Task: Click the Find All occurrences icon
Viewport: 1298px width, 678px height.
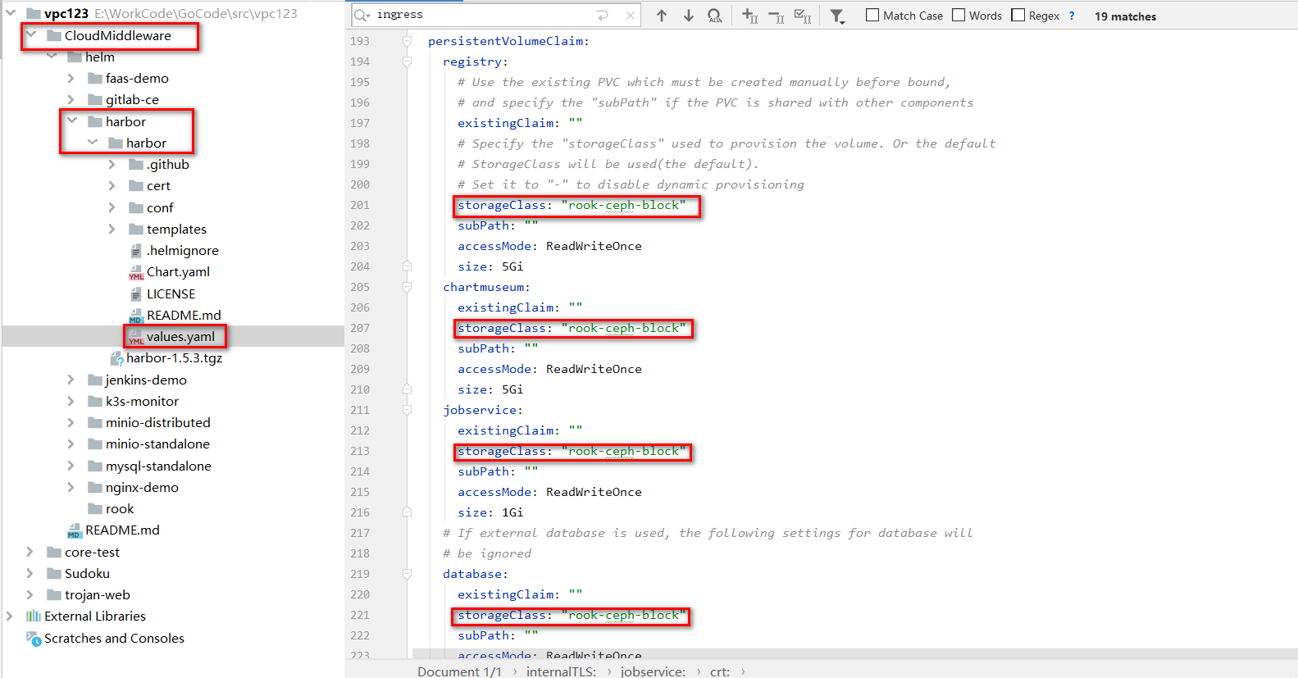Action: click(x=715, y=16)
